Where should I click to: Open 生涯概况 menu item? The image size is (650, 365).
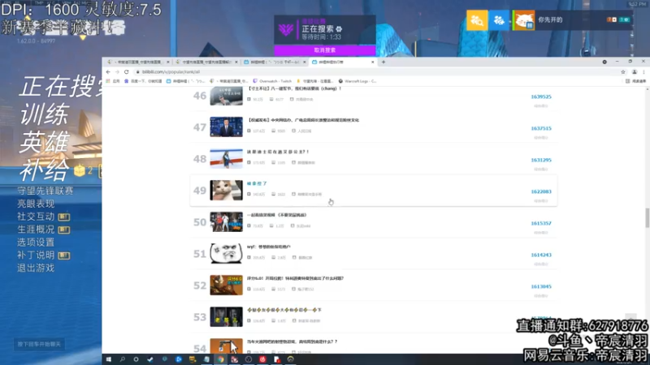tap(36, 230)
